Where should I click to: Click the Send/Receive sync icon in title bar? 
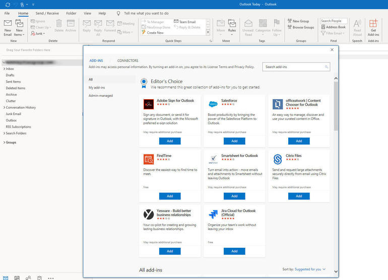coord(8,5)
